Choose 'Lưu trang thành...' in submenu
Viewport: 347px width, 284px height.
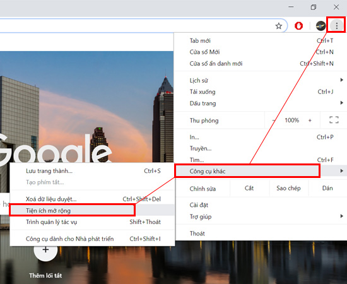(92, 171)
